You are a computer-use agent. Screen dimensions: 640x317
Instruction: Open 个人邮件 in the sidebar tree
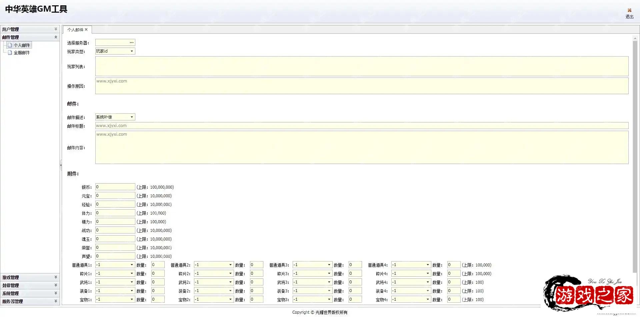tap(22, 45)
